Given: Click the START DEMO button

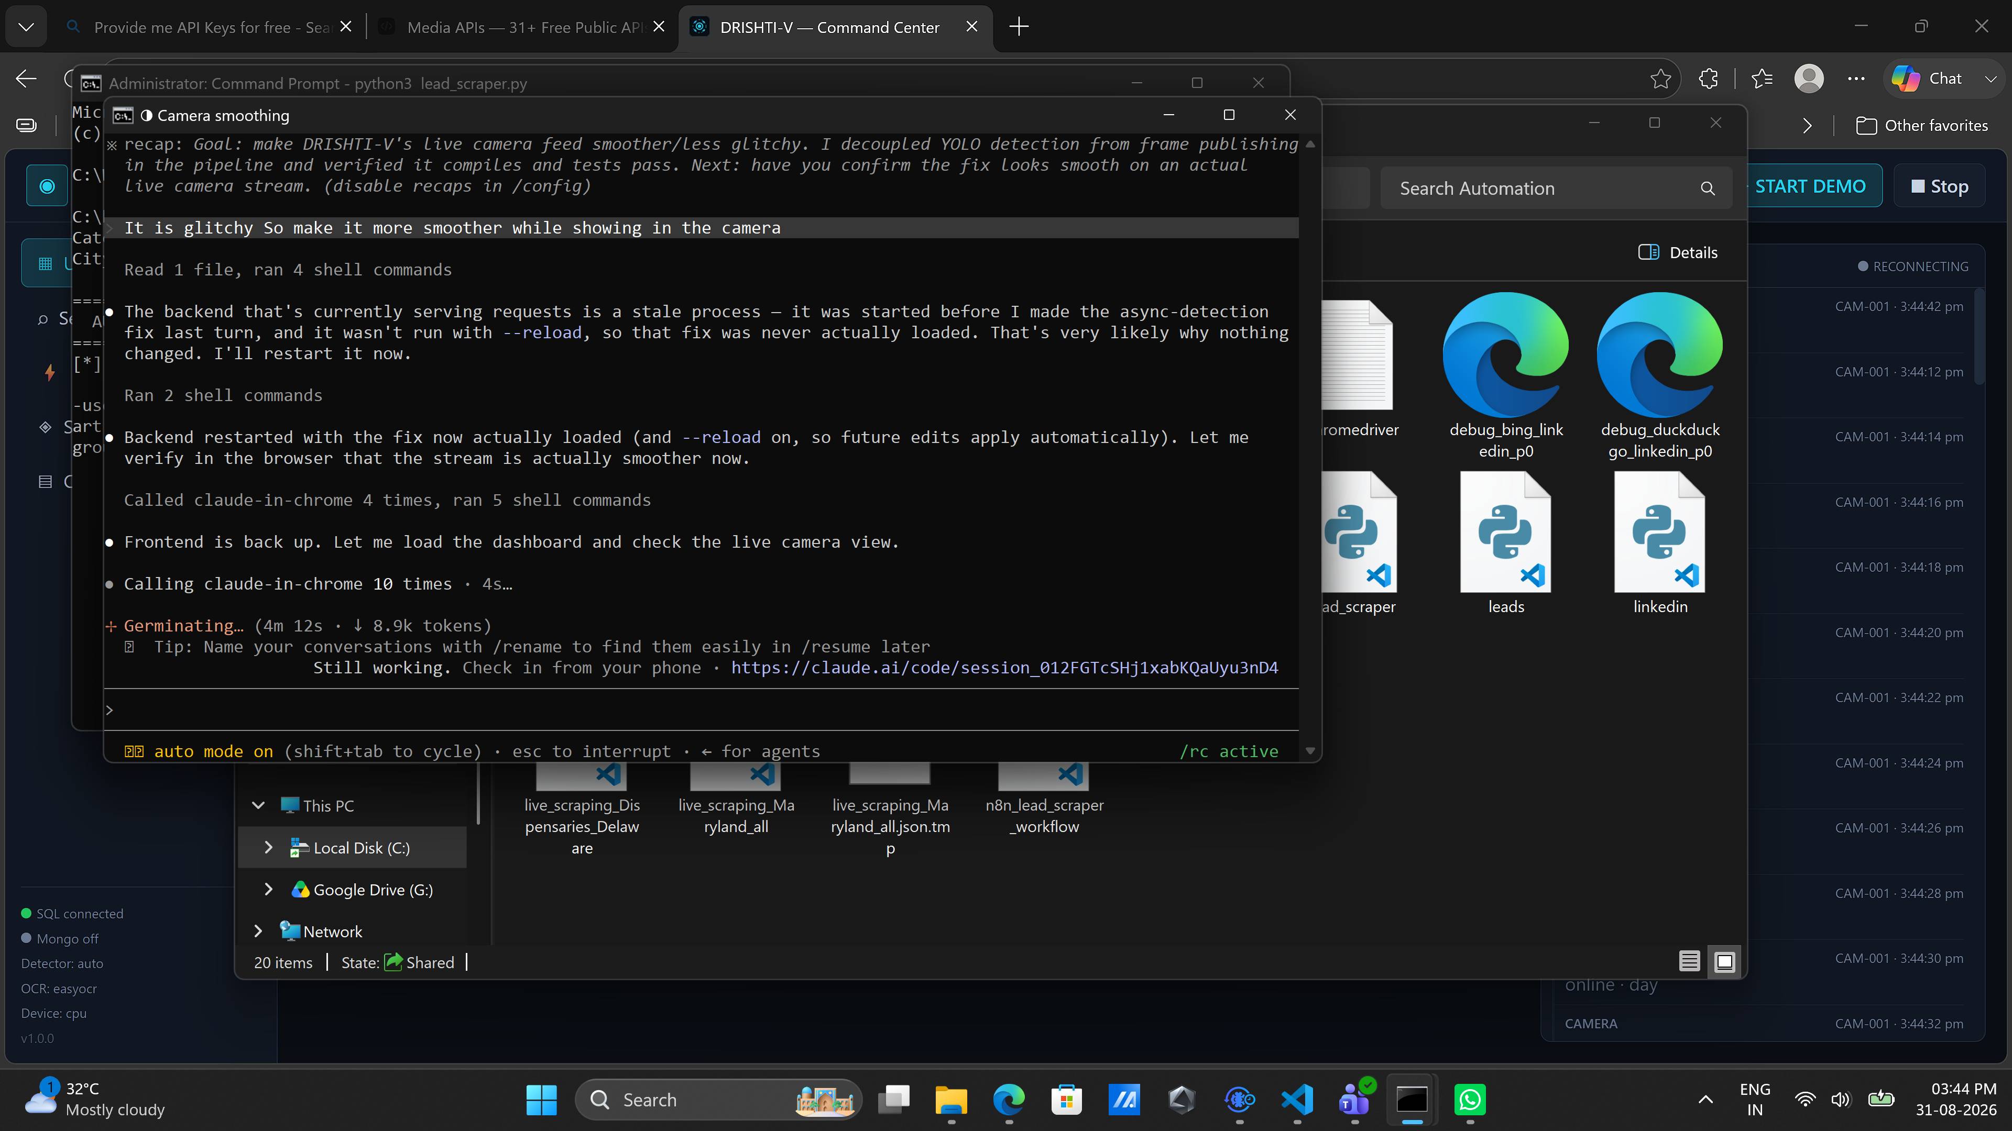Looking at the screenshot, I should [1810, 186].
